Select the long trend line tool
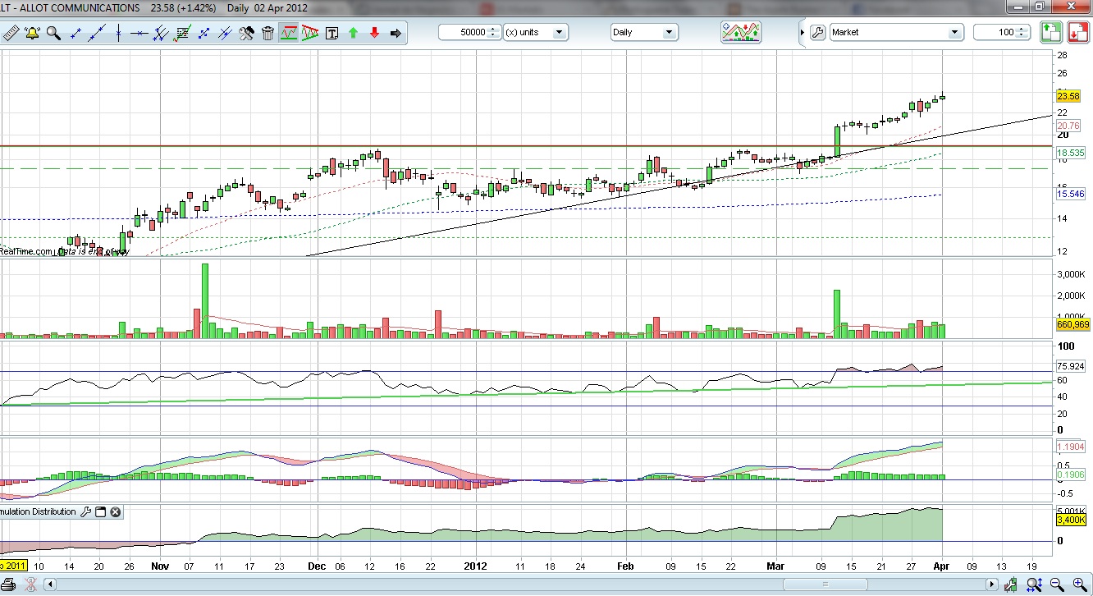The height and width of the screenshot is (596, 1093). pos(97,33)
